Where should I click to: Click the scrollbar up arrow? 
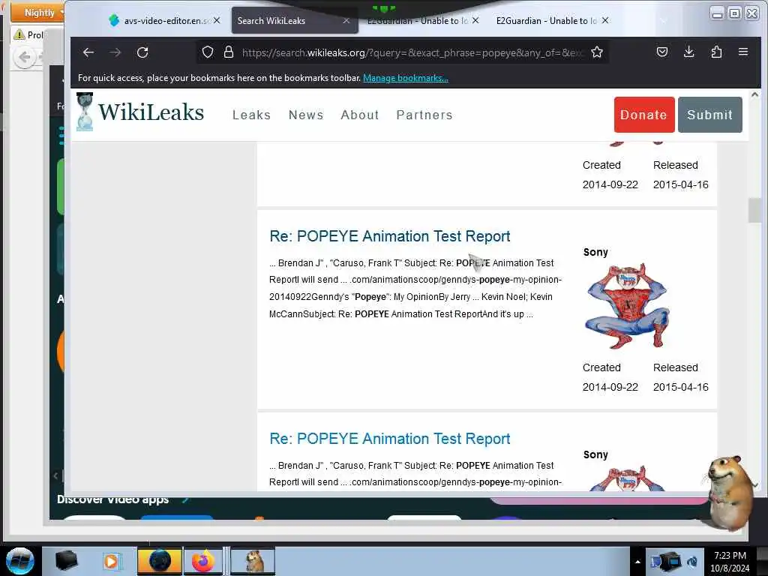pos(754,95)
